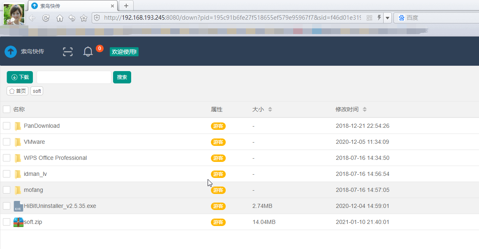Focus the file search input field
This screenshot has height=249, width=479.
click(74, 77)
